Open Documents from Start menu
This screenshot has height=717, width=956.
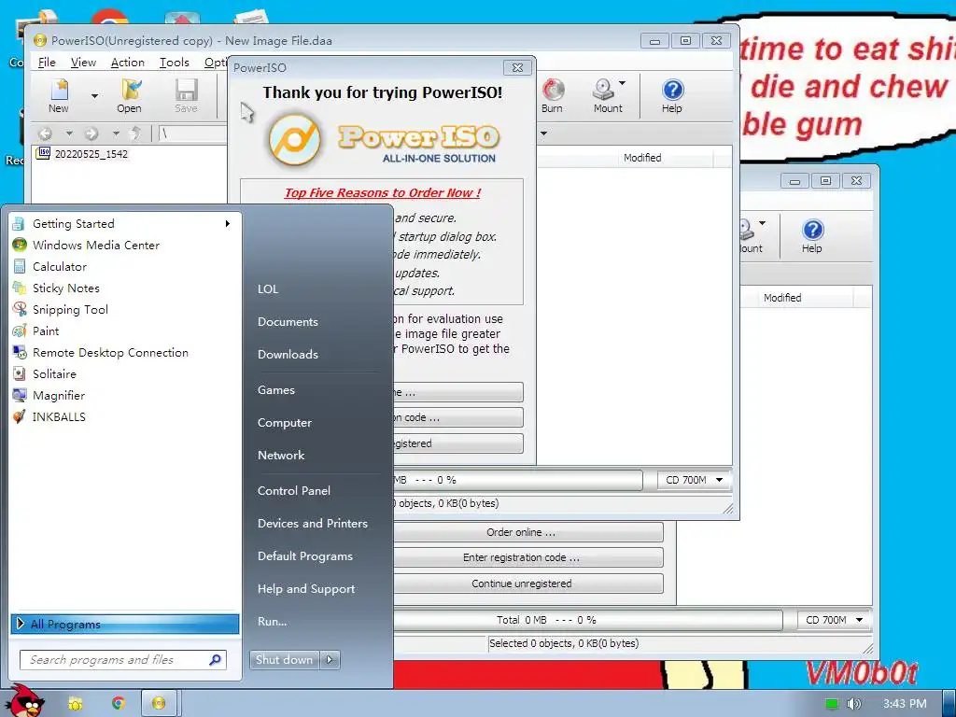point(288,322)
